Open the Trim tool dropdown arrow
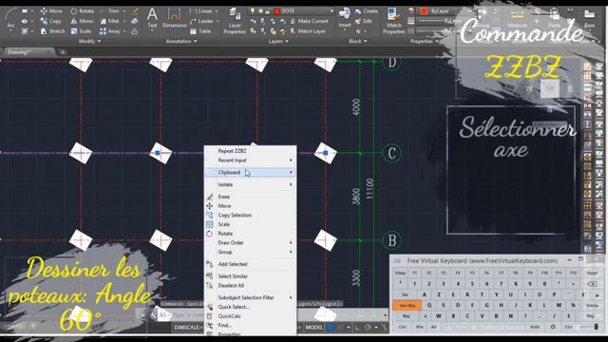 pyautogui.click(x=124, y=11)
